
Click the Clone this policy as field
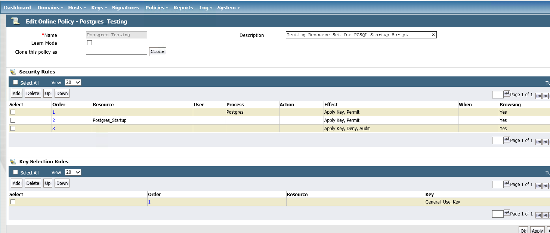click(x=117, y=51)
